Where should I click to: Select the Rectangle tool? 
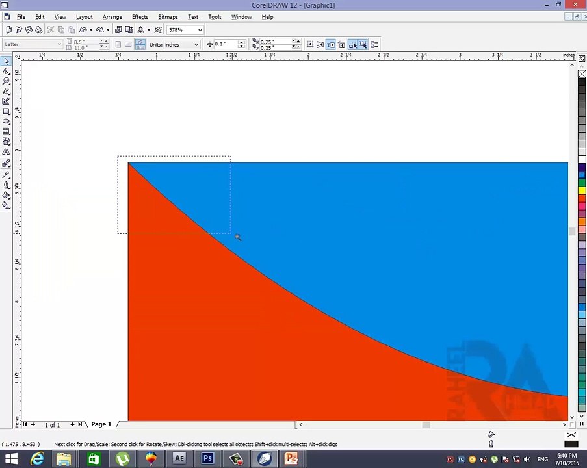pos(7,112)
